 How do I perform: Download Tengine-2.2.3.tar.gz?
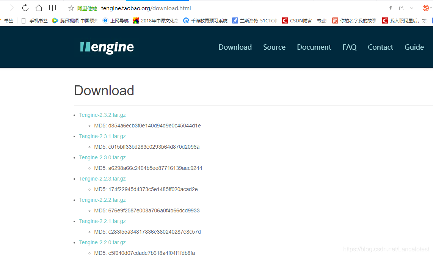click(102, 179)
